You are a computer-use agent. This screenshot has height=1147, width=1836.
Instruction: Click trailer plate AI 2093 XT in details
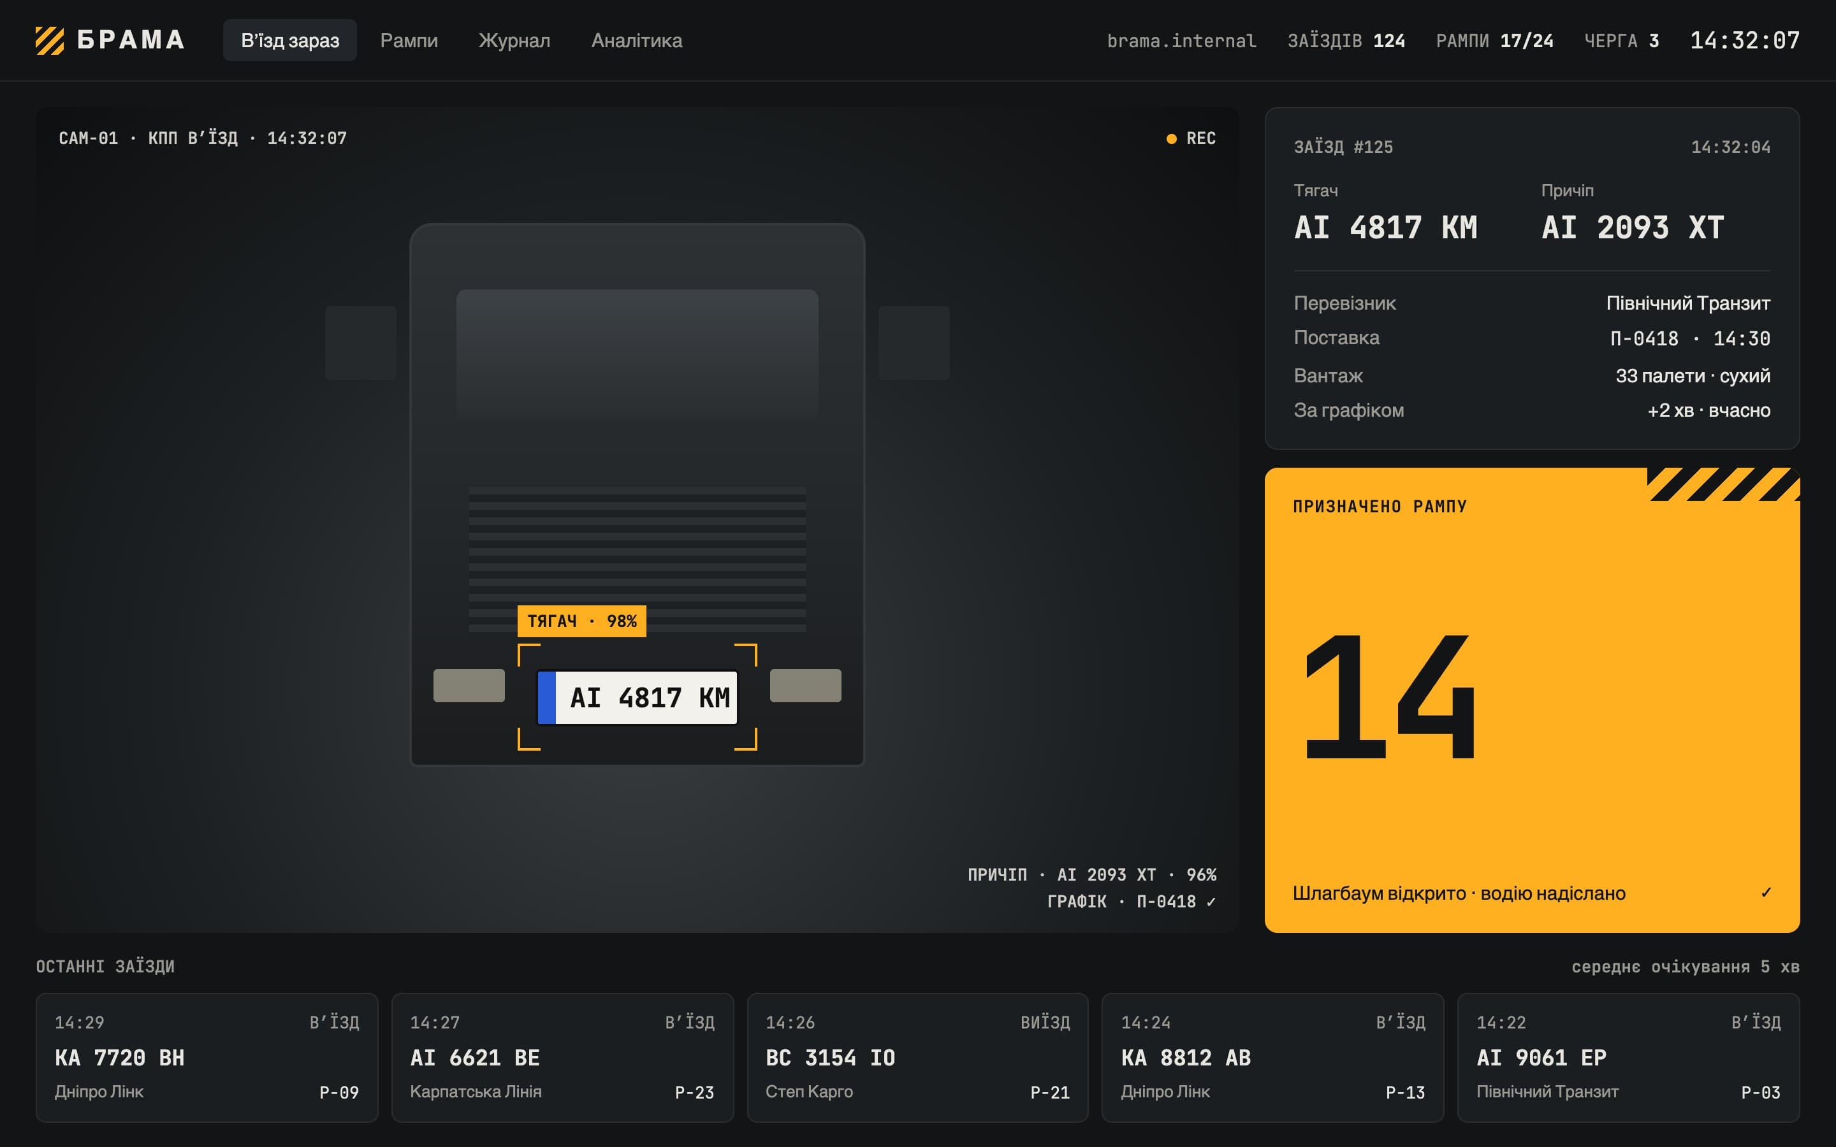[1633, 227]
